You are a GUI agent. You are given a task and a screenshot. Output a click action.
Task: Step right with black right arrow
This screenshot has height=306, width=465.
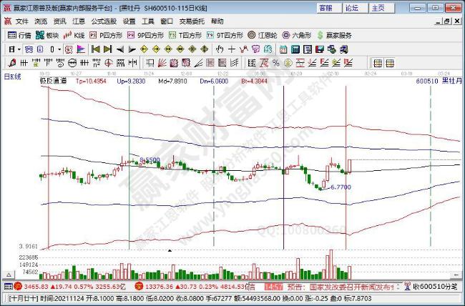[132, 49]
